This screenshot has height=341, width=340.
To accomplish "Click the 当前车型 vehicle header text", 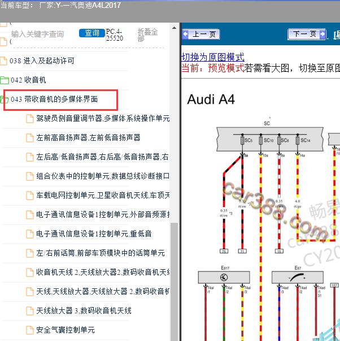I will pos(60,5).
